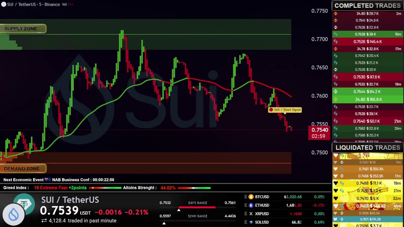Click the 0.7563 $22.8 K completed trade

pos(368,129)
